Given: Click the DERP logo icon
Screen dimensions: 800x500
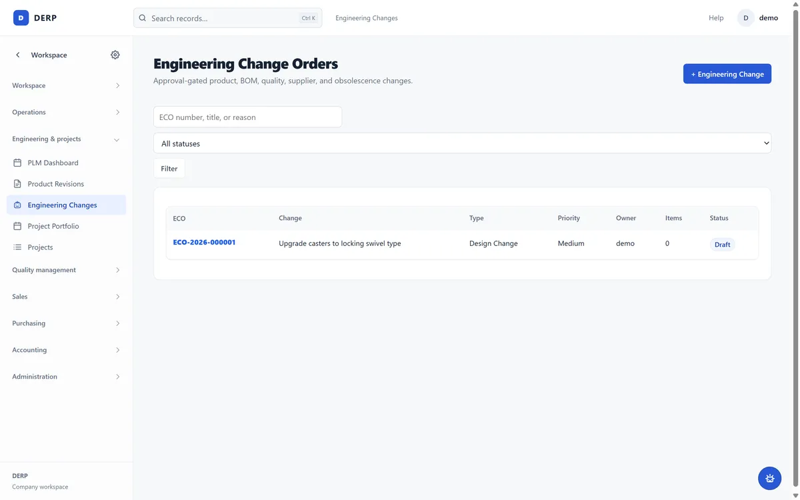Looking at the screenshot, I should 21,18.
